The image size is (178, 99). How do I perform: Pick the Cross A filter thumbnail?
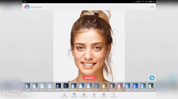(143, 86)
